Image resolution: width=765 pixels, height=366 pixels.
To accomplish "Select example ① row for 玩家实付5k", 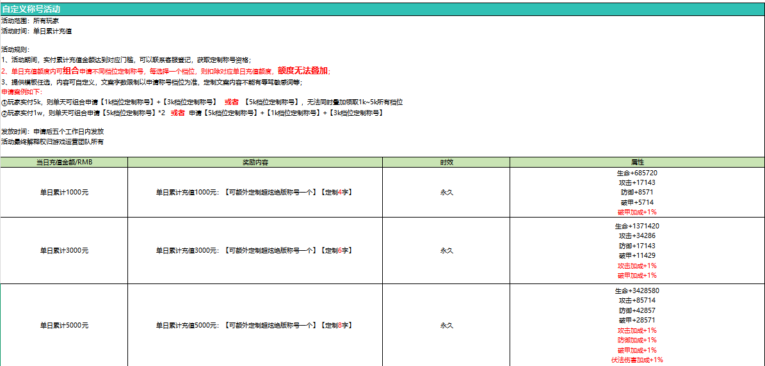I will click(202, 102).
